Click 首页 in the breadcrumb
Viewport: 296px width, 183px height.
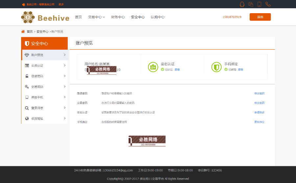point(30,32)
